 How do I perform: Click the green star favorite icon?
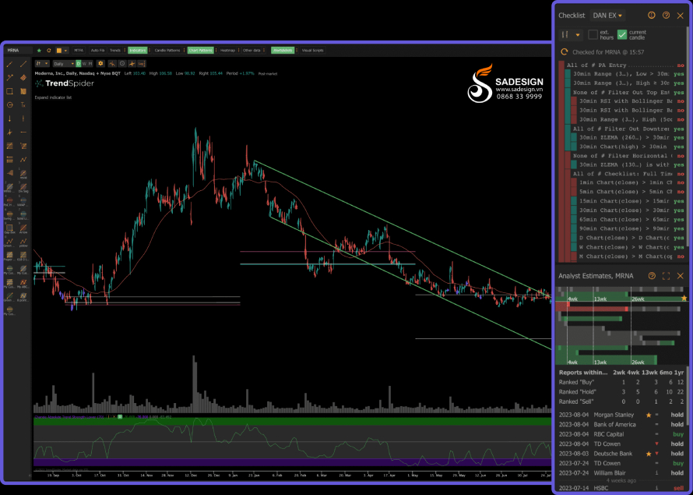pyautogui.click(x=39, y=51)
